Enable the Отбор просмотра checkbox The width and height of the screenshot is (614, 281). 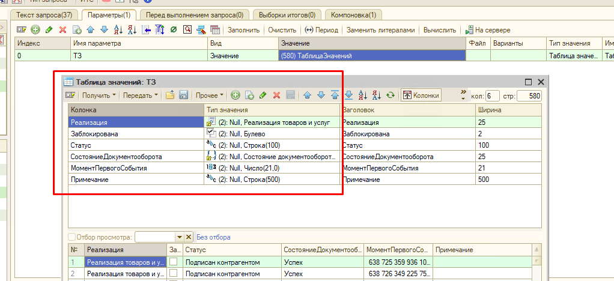73,237
